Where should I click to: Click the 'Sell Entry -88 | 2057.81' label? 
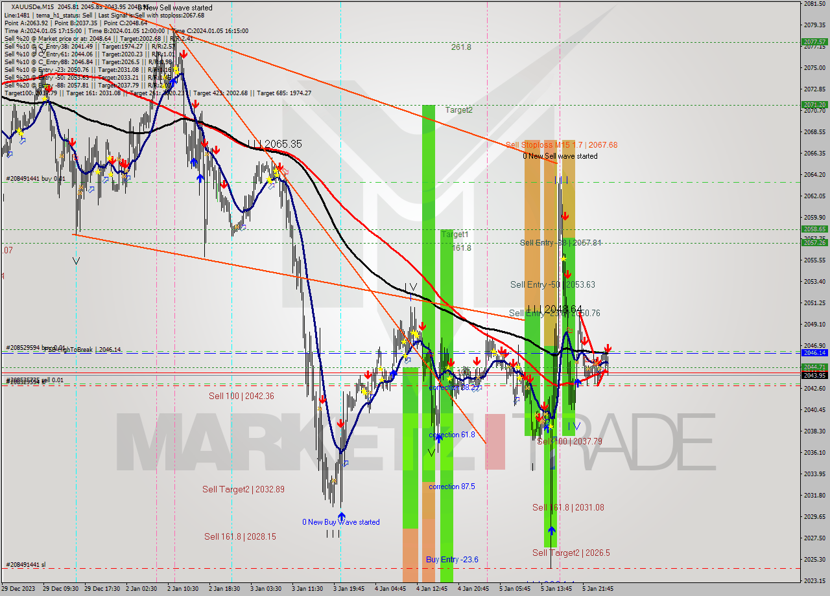click(x=560, y=243)
